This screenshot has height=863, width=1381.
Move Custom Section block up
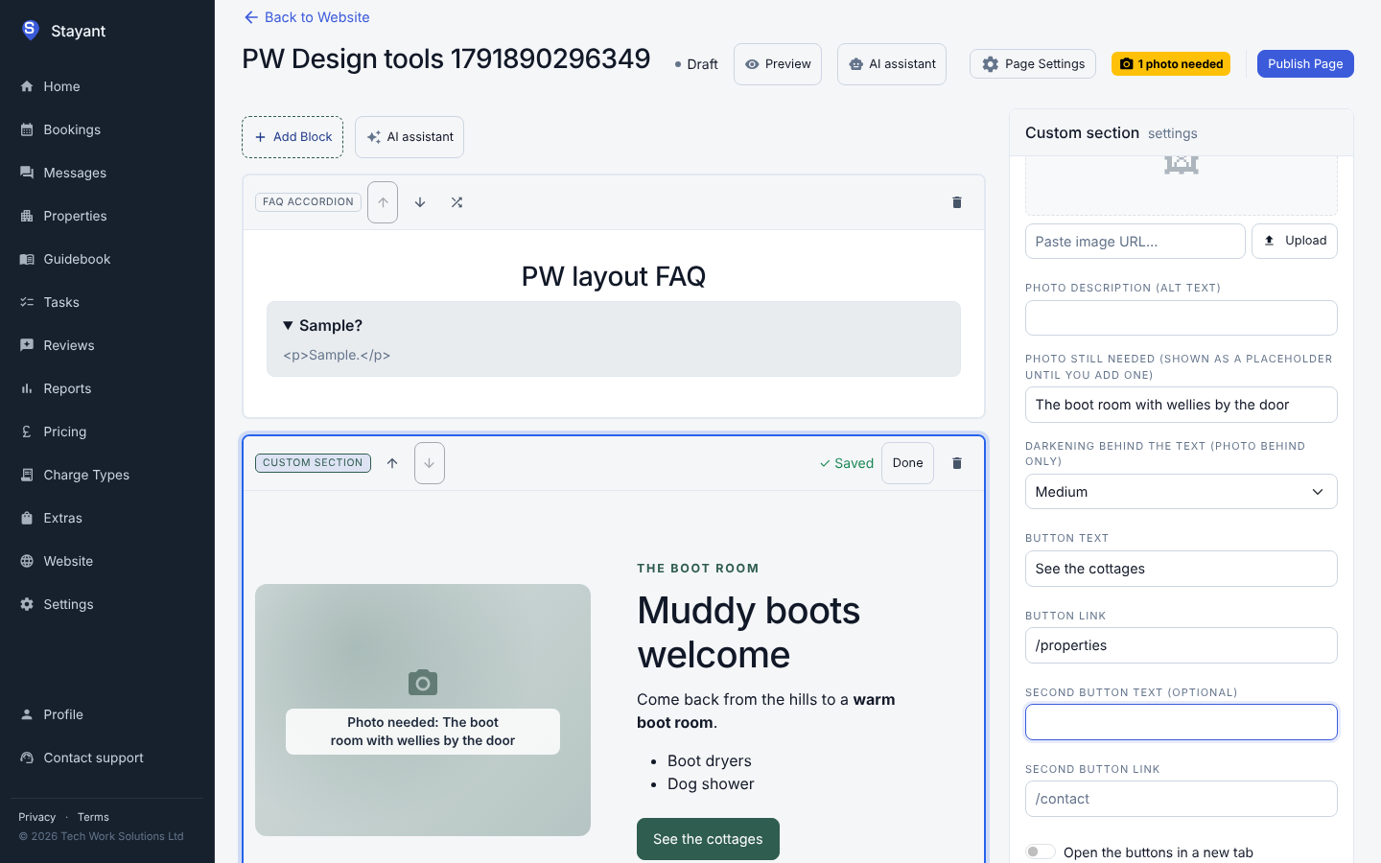click(392, 463)
